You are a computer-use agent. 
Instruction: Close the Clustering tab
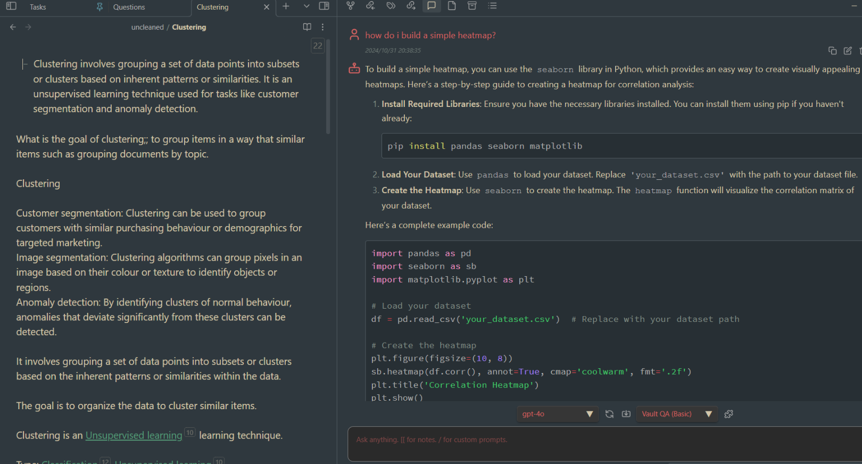267,7
